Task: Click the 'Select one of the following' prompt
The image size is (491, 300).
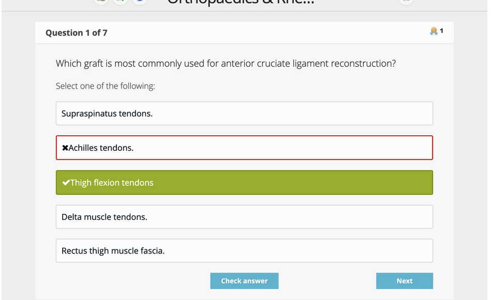Action: tap(105, 86)
